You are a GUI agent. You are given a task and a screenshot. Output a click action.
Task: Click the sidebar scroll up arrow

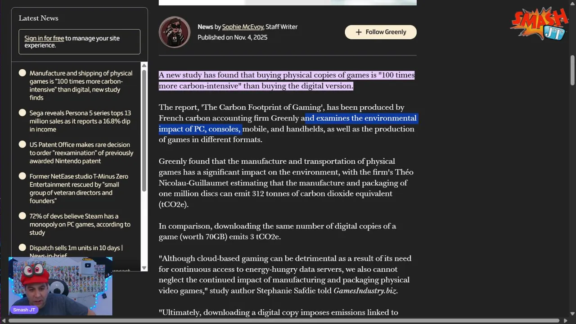[x=144, y=66]
